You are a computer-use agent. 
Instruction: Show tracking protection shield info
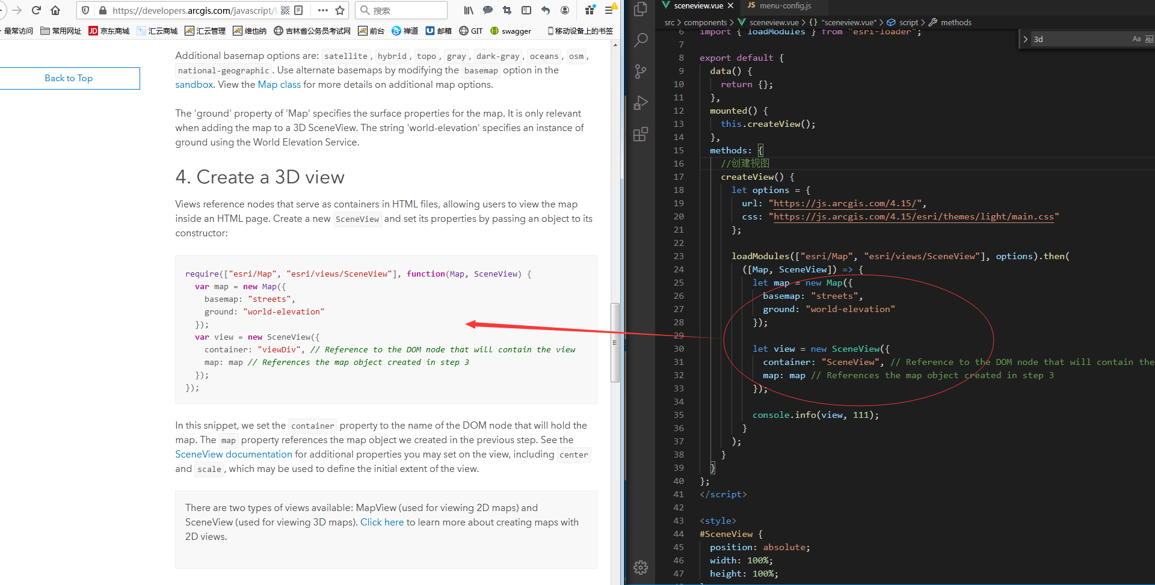click(85, 10)
